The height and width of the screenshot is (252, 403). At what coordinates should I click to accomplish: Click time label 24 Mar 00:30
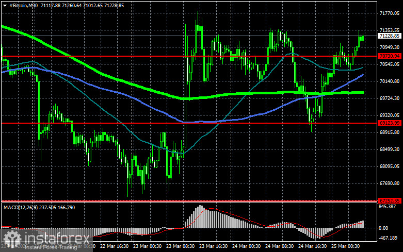(x=246, y=246)
